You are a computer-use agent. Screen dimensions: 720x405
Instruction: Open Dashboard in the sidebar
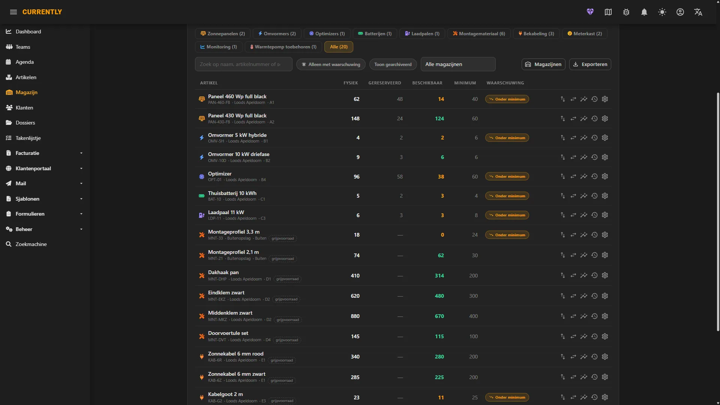coord(44,31)
